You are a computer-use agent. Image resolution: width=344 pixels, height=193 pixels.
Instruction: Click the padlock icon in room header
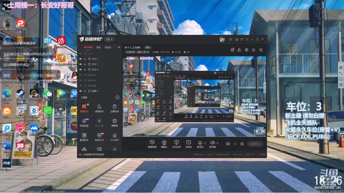click(240, 50)
